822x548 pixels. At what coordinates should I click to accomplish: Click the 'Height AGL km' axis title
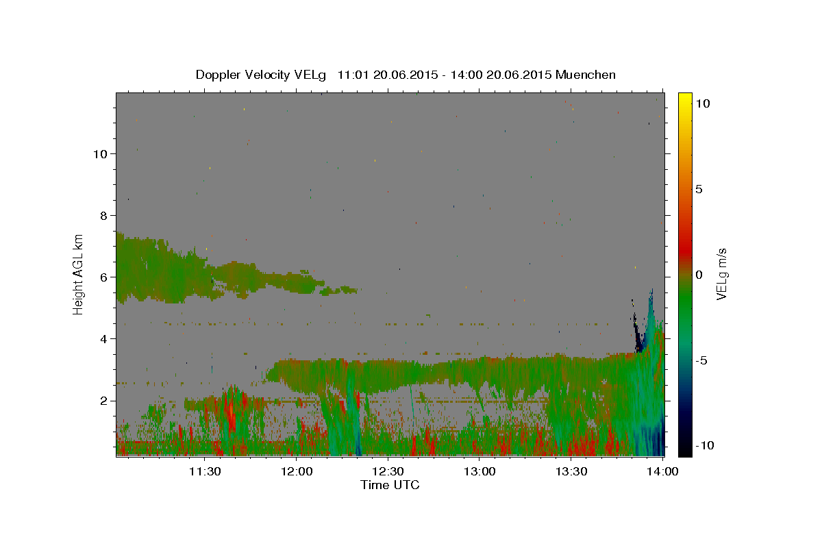pyautogui.click(x=79, y=274)
